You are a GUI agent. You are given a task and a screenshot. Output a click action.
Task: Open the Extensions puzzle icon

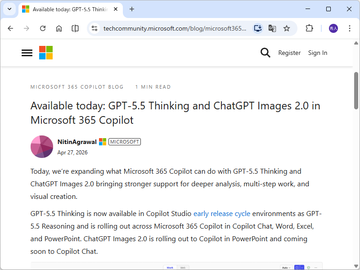(309, 28)
